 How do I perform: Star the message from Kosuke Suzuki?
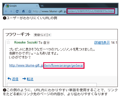pos(8,42)
